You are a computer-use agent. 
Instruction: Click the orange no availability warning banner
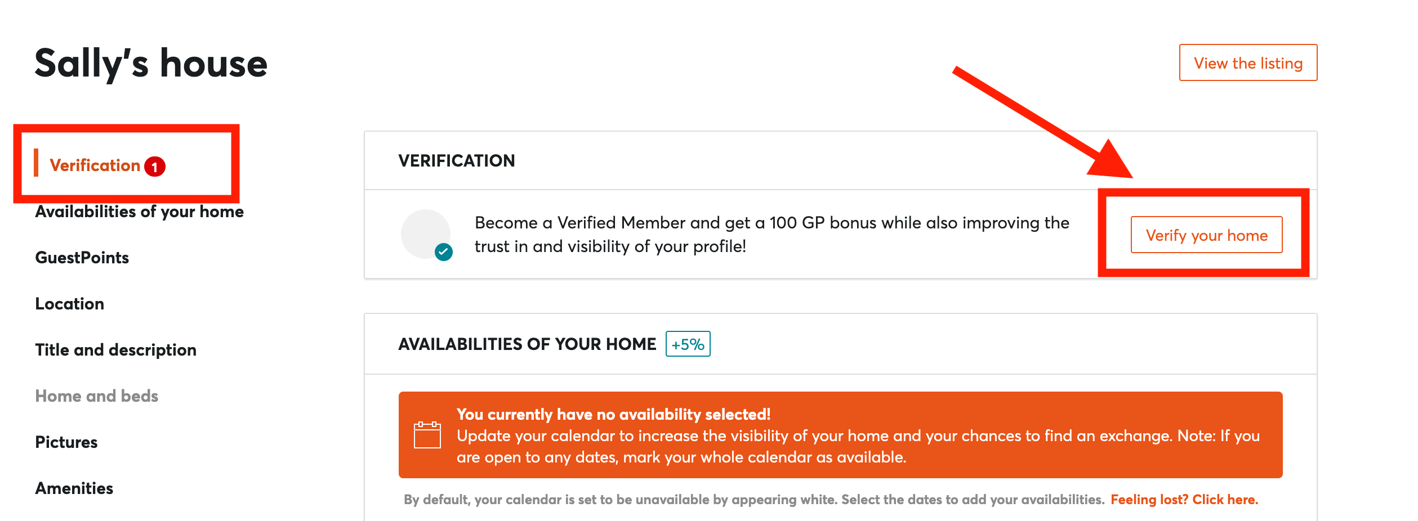pos(841,435)
